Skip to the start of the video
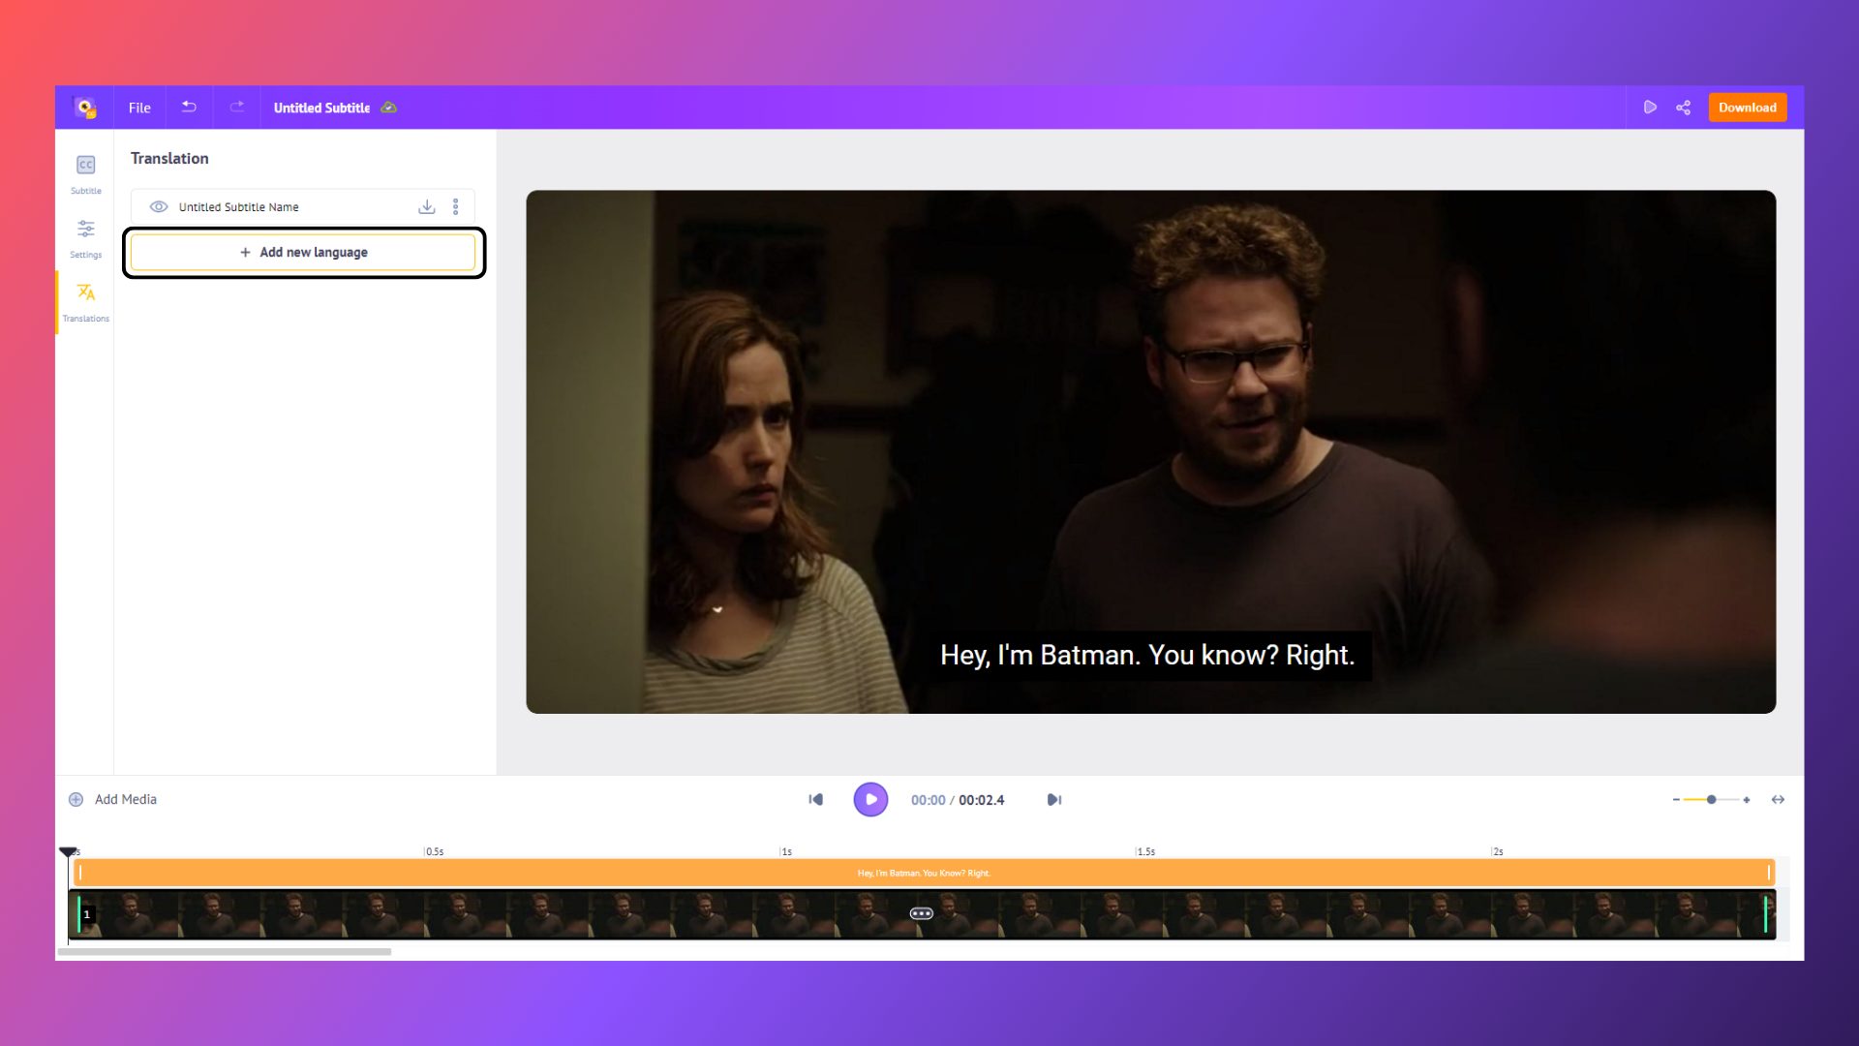This screenshot has width=1859, height=1046. (815, 800)
